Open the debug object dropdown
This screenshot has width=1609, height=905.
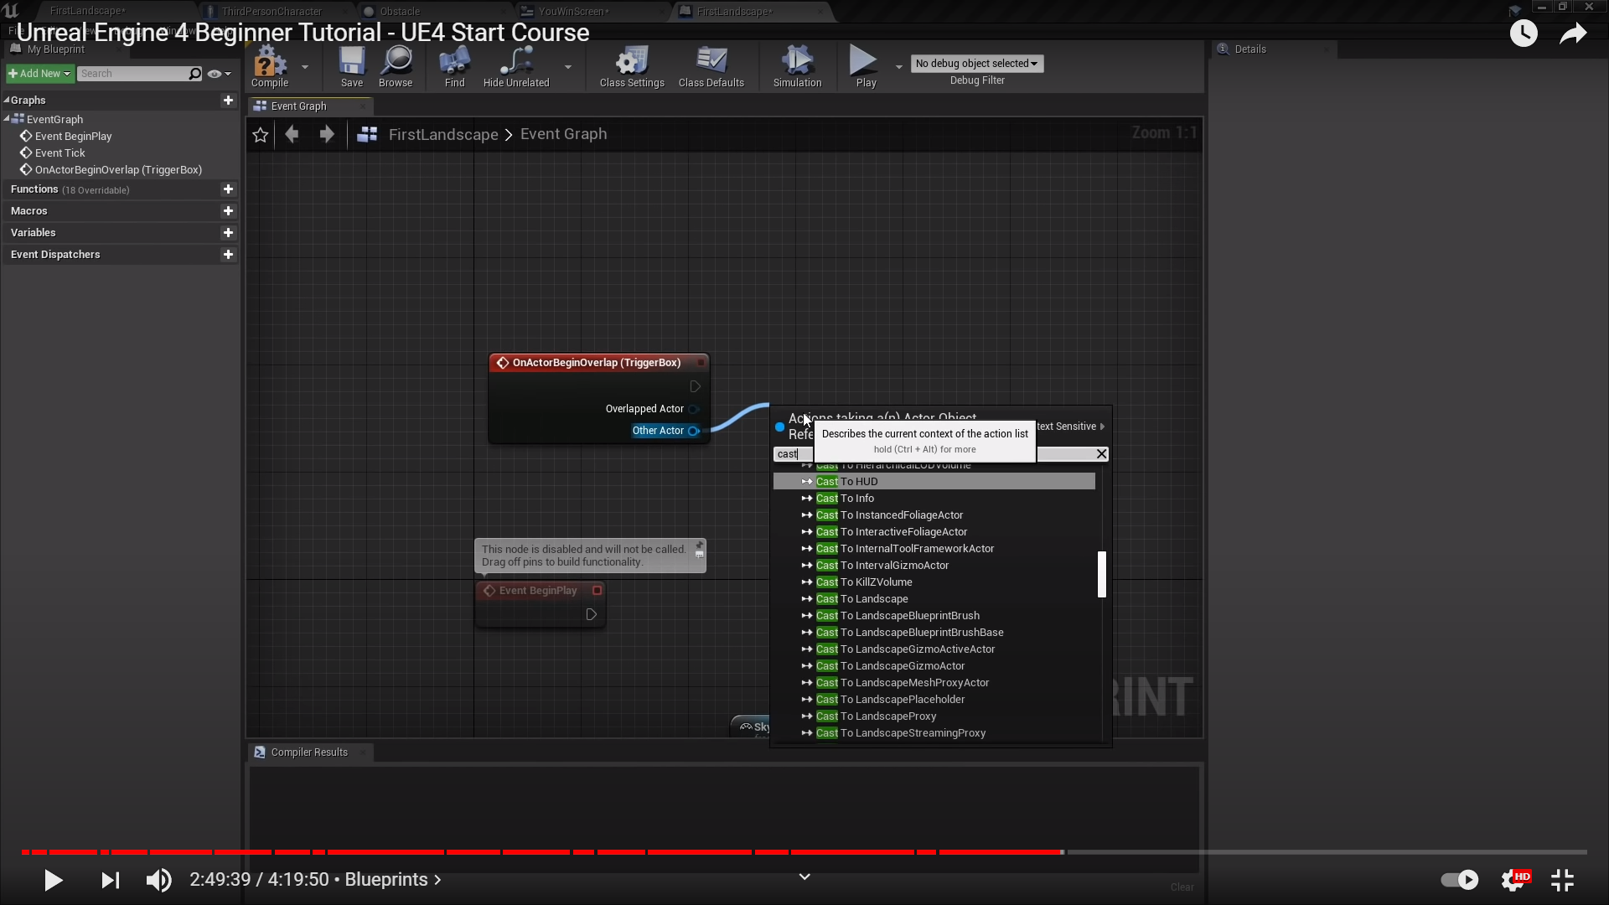pos(976,64)
